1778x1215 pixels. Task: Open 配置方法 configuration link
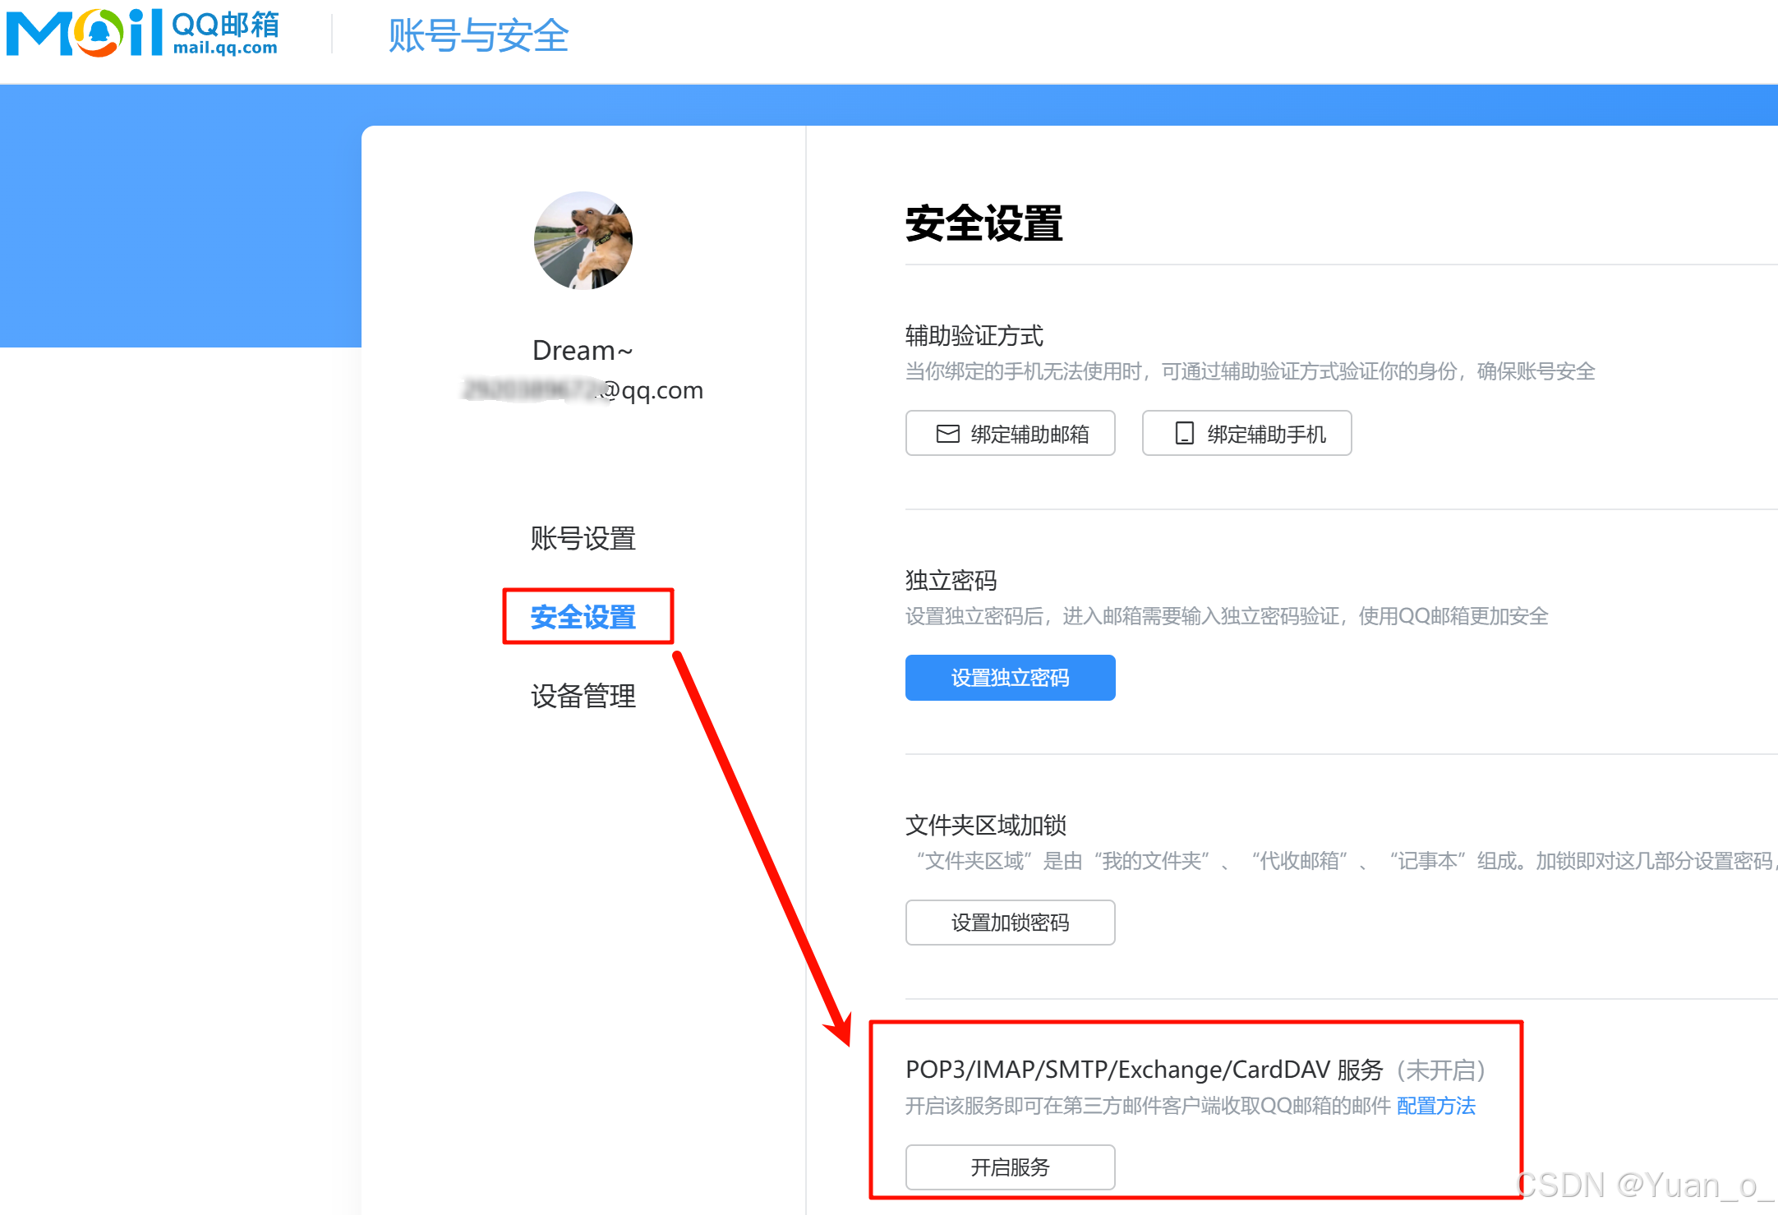(1435, 1106)
